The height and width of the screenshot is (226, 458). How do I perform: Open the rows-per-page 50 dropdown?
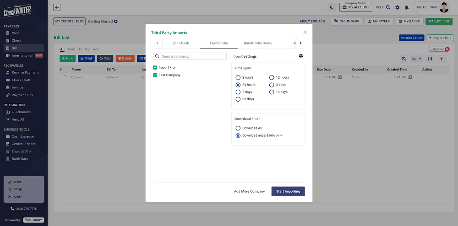[x=416, y=59]
